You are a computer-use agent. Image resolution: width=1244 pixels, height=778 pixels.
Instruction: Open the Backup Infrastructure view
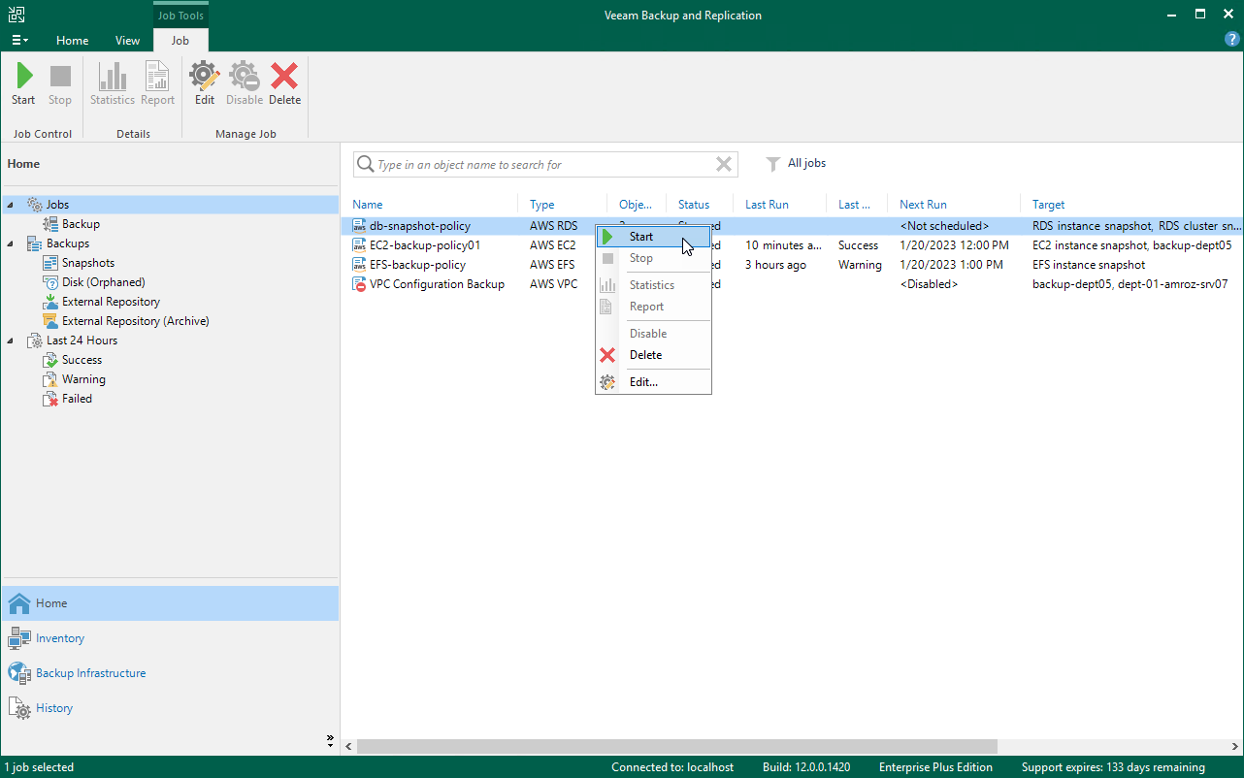pos(91,672)
